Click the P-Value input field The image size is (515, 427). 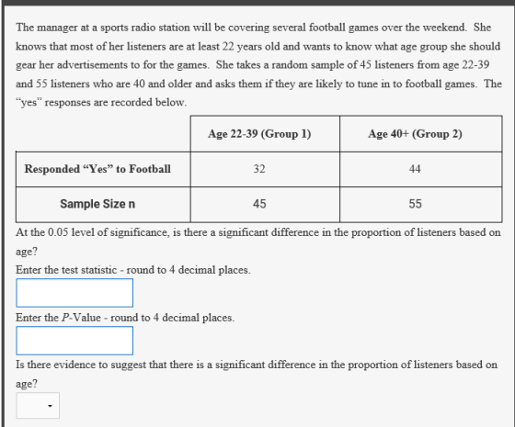74,341
